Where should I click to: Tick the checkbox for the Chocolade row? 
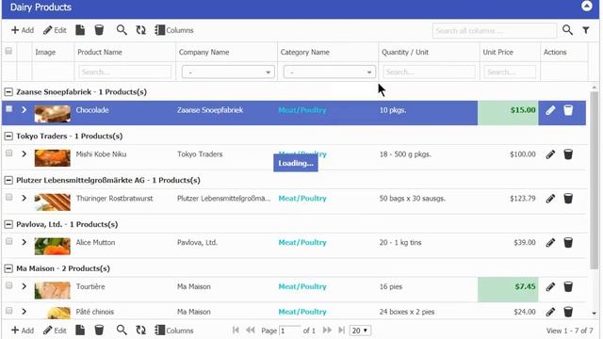click(x=8, y=109)
